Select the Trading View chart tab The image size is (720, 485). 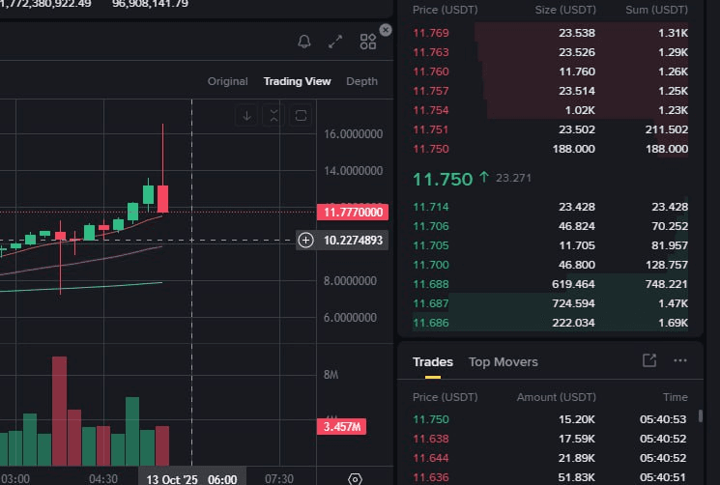297,81
